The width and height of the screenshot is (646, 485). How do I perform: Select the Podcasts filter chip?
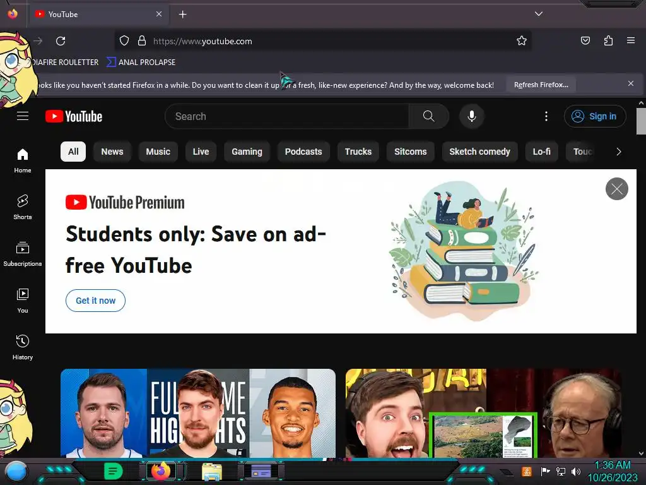point(303,152)
